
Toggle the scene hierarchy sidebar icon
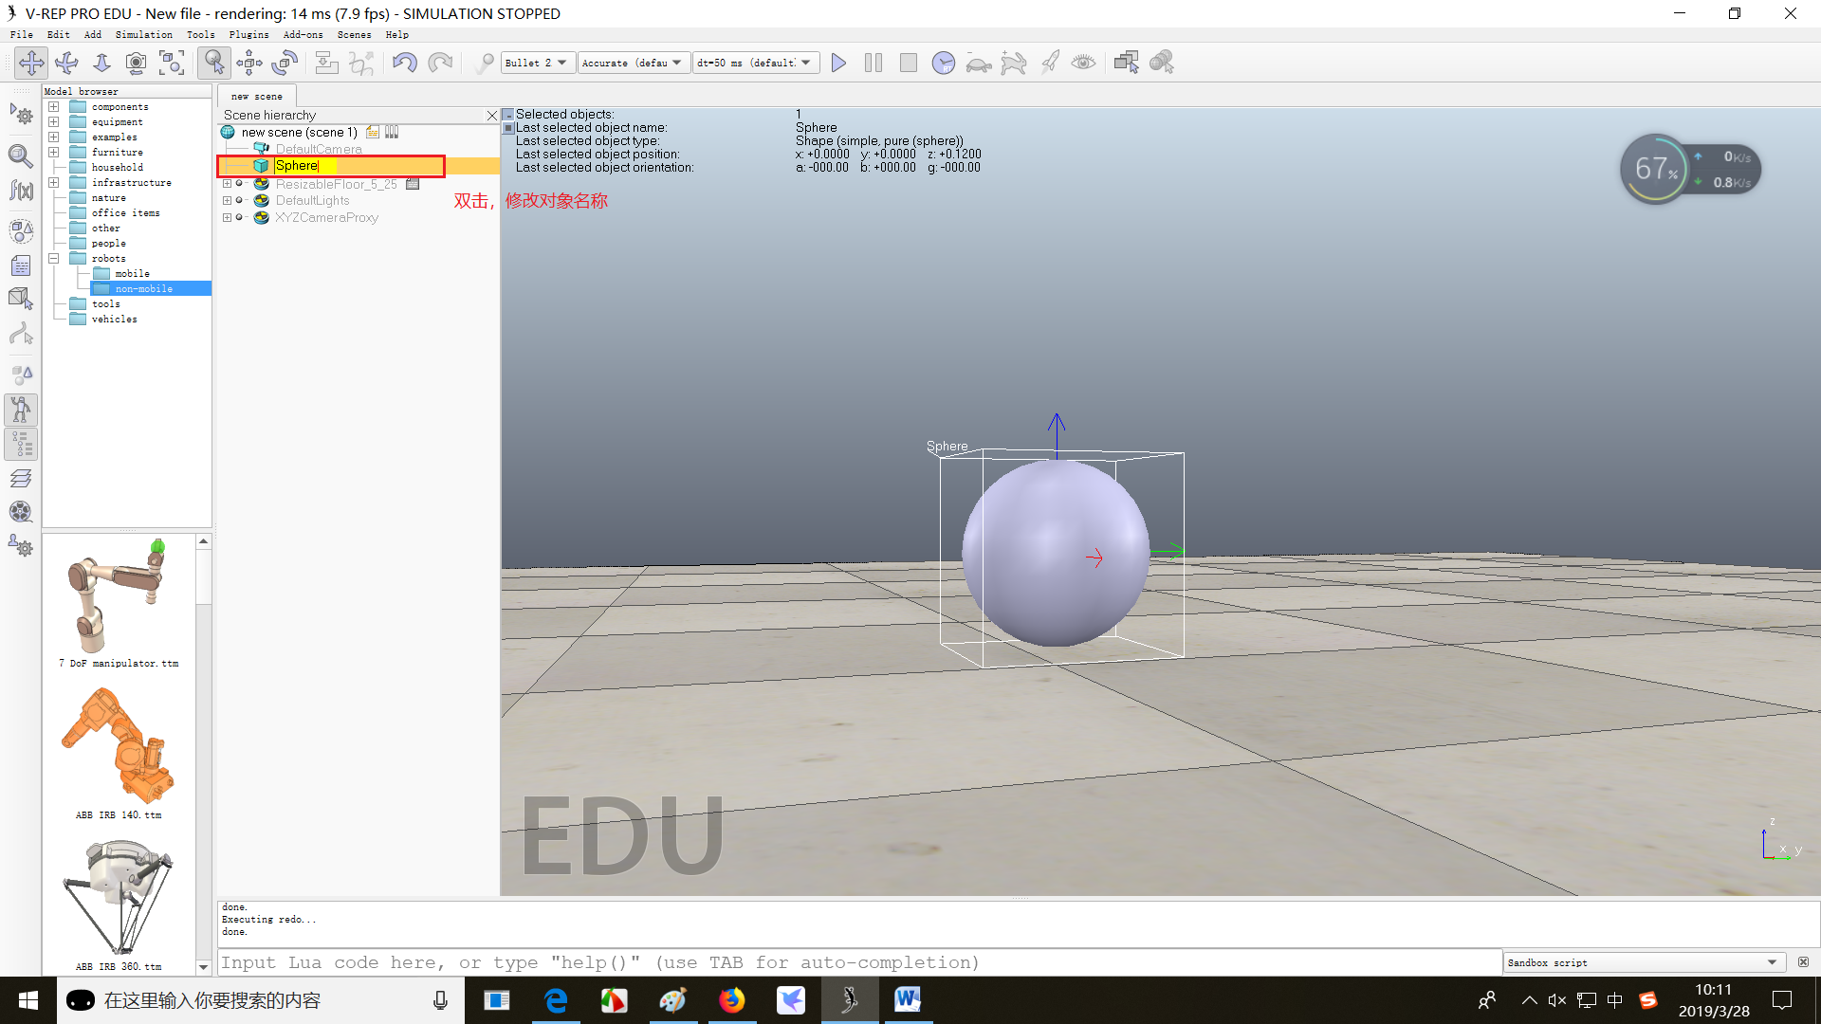pyautogui.click(x=21, y=444)
